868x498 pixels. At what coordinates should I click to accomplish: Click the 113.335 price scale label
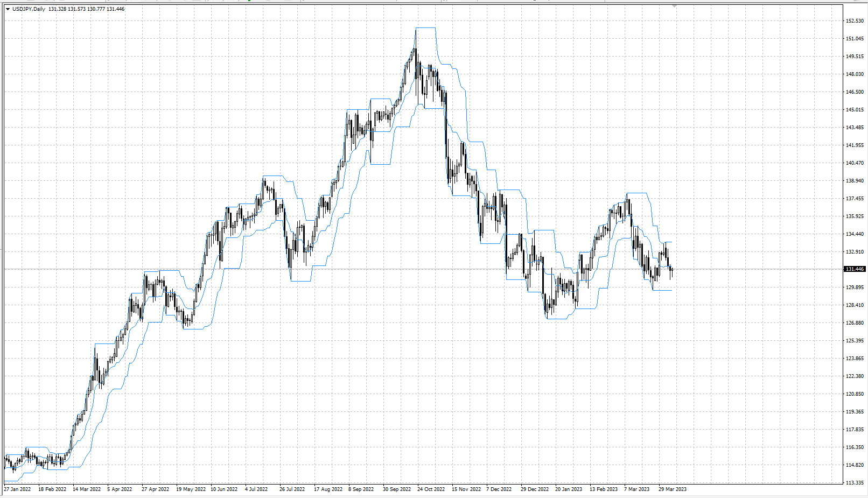point(855,483)
